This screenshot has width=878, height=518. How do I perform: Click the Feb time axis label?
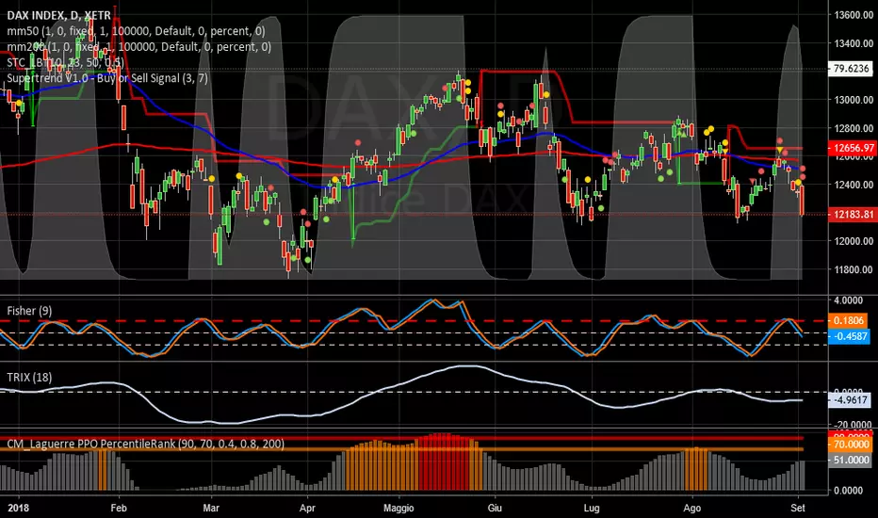[x=119, y=508]
